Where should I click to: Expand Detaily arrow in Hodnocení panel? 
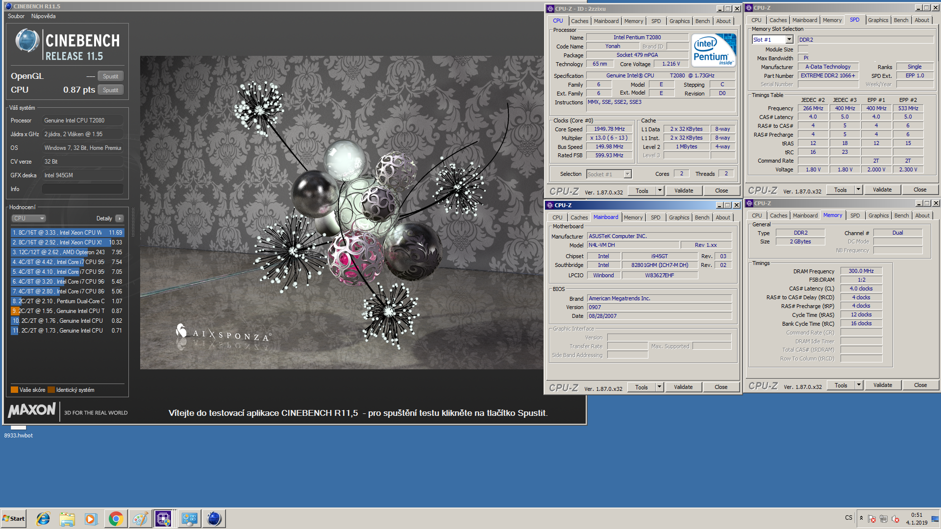click(x=120, y=218)
